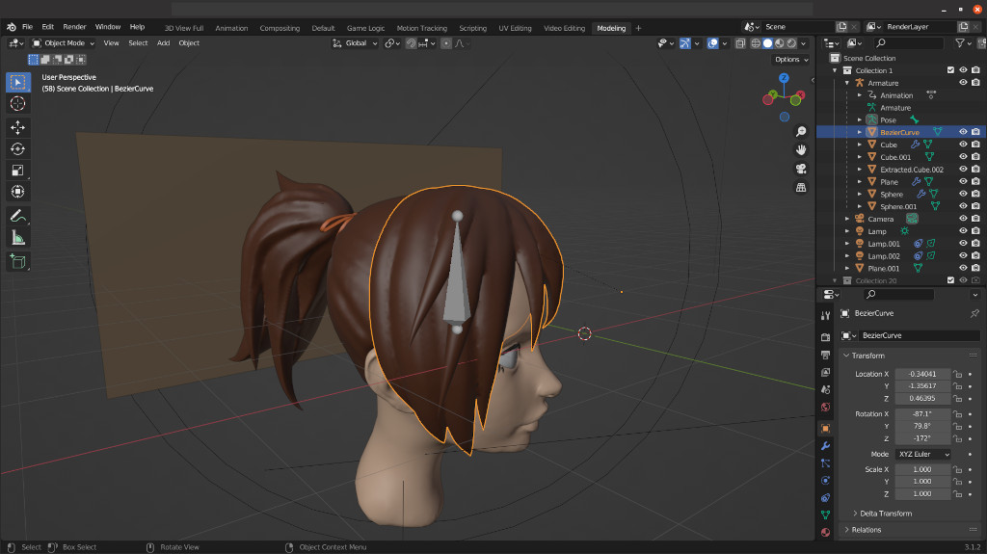The width and height of the screenshot is (987, 554).
Task: Toggle proportional editing in header
Action: point(445,43)
